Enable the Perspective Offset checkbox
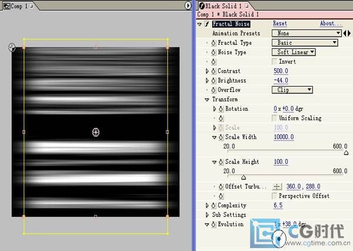This screenshot has height=251, width=353. tap(274, 196)
